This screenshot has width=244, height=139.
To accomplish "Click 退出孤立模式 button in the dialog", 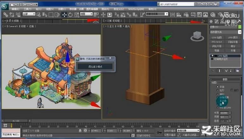I will 95,66.
